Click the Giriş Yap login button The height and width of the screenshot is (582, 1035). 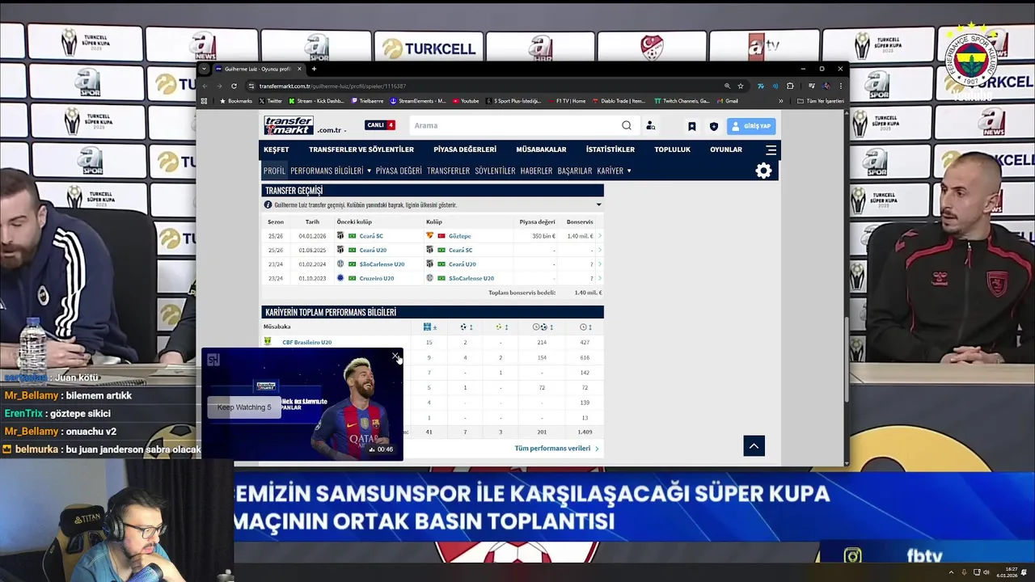coord(751,126)
